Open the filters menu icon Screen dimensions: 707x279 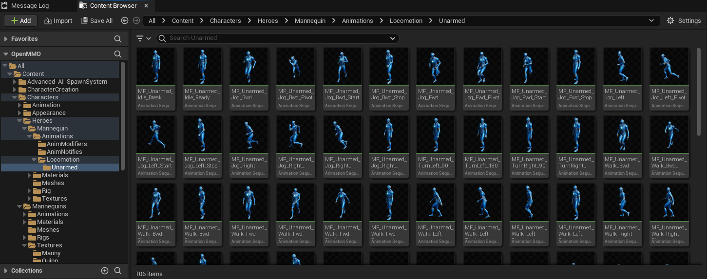(143, 38)
